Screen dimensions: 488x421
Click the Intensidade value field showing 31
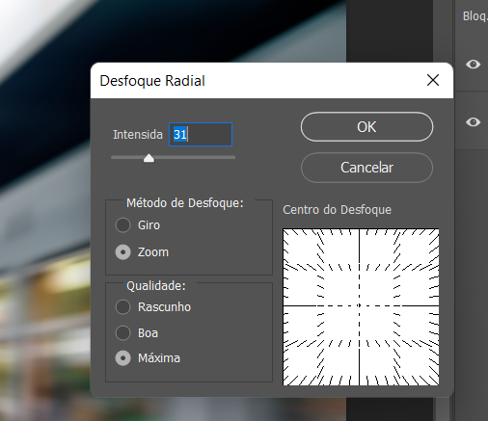201,135
